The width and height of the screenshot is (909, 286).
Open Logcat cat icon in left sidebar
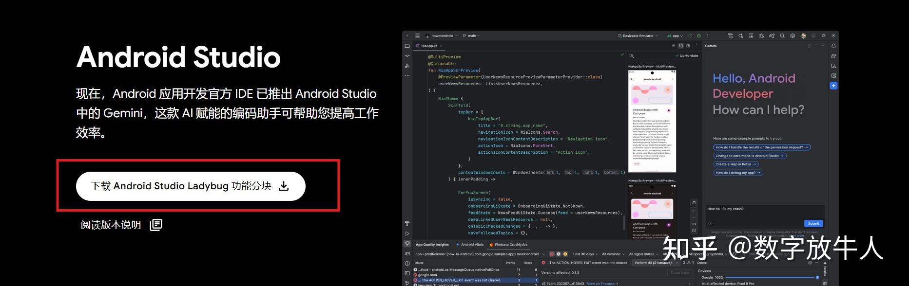(x=407, y=253)
